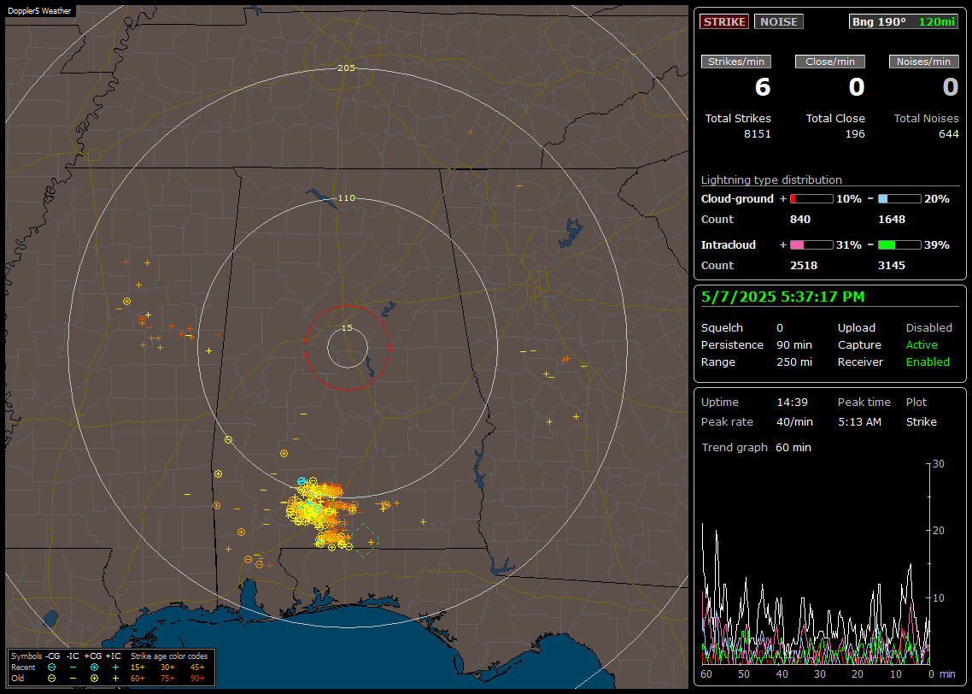Click the Peak time value 5:13 AM

pyautogui.click(x=859, y=421)
